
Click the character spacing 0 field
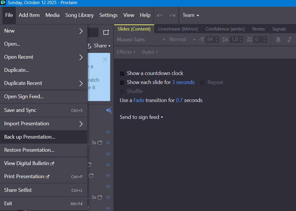point(258,40)
